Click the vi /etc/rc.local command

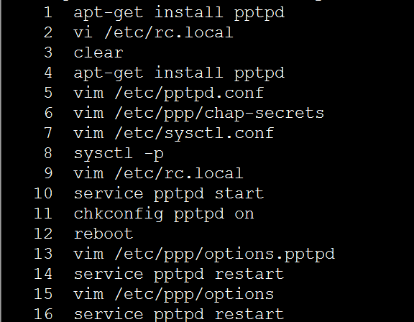153,32
